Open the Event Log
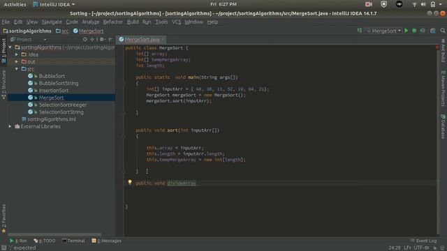The image size is (447, 251). tap(424, 241)
